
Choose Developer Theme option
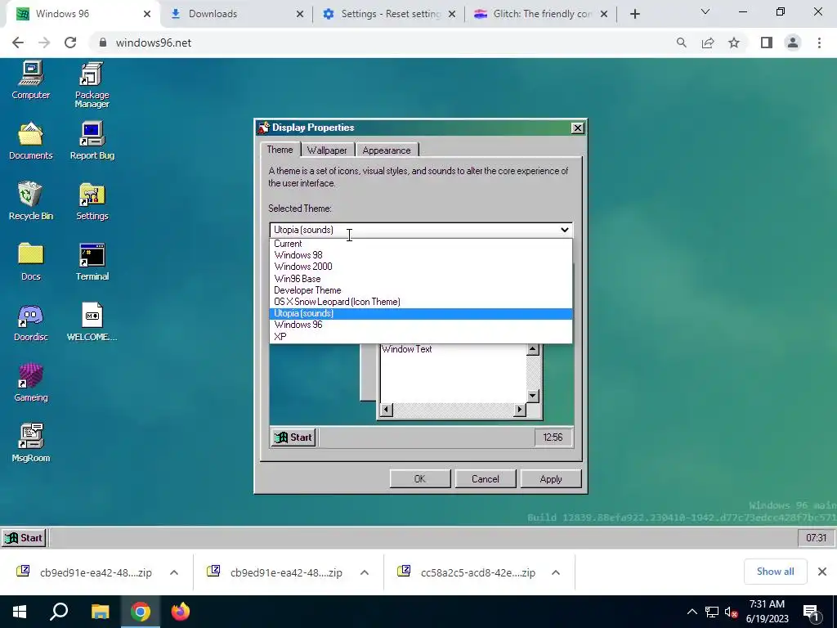pyautogui.click(x=421, y=290)
